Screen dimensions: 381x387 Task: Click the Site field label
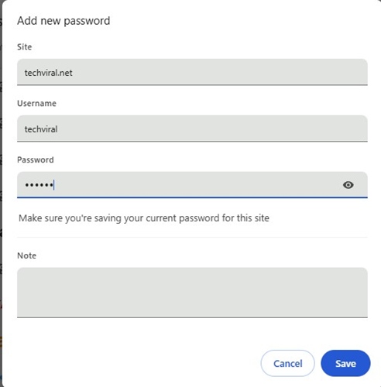click(x=25, y=46)
